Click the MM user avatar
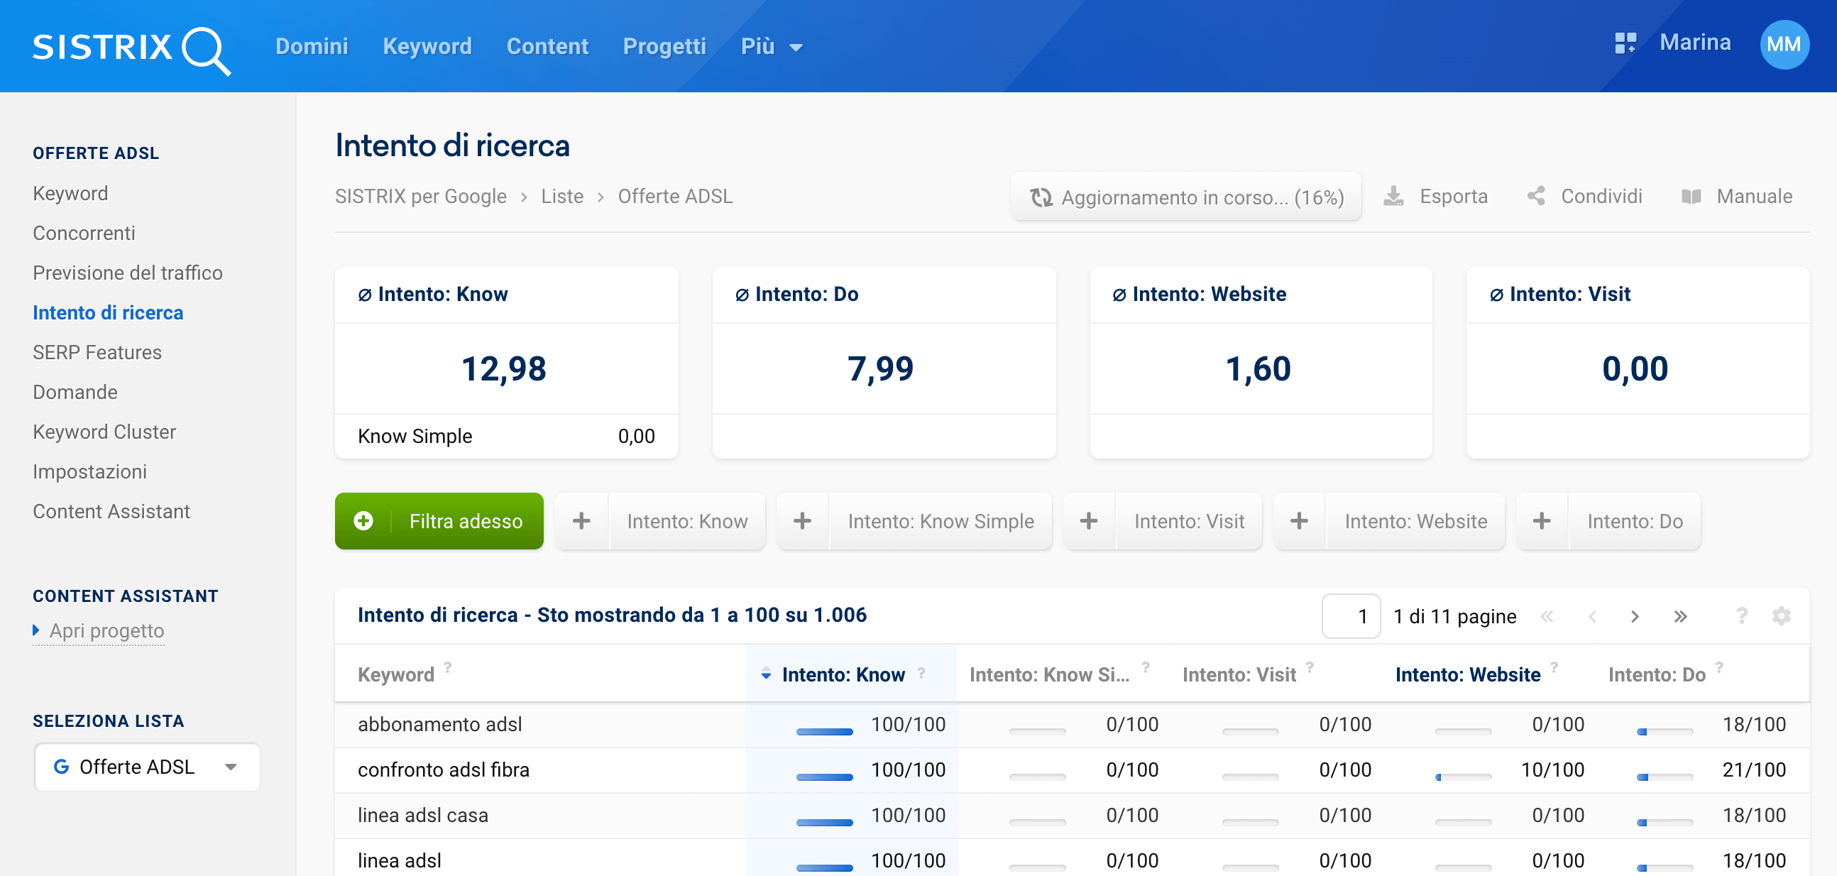The height and width of the screenshot is (876, 1837). (1784, 45)
